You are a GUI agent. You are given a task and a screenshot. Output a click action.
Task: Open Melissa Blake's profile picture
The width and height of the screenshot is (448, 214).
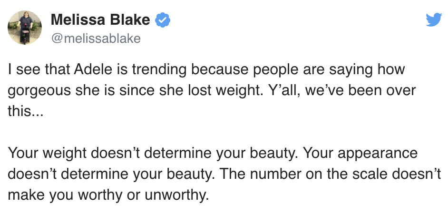[x=24, y=28]
